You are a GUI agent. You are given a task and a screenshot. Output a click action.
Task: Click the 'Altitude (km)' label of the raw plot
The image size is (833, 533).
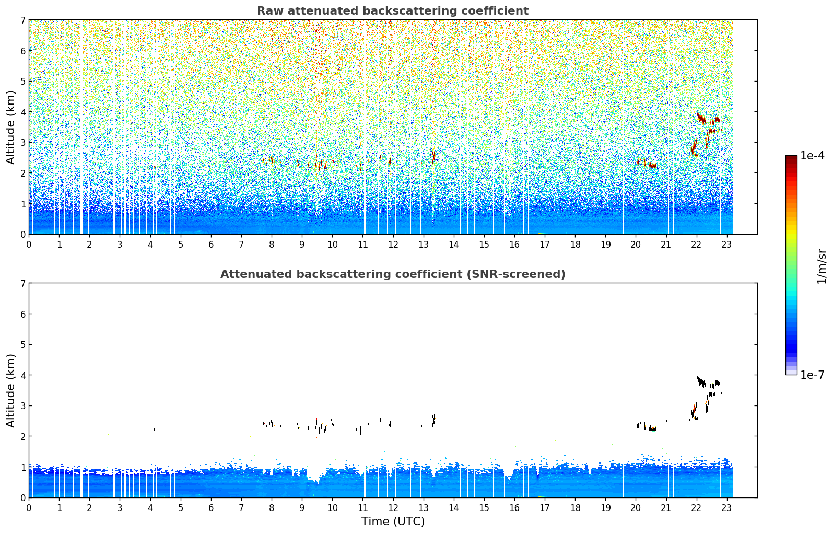pos(11,127)
